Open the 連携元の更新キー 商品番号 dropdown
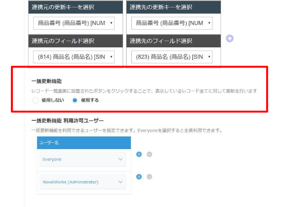Viewport: 292px width, 207px height. tap(74, 23)
